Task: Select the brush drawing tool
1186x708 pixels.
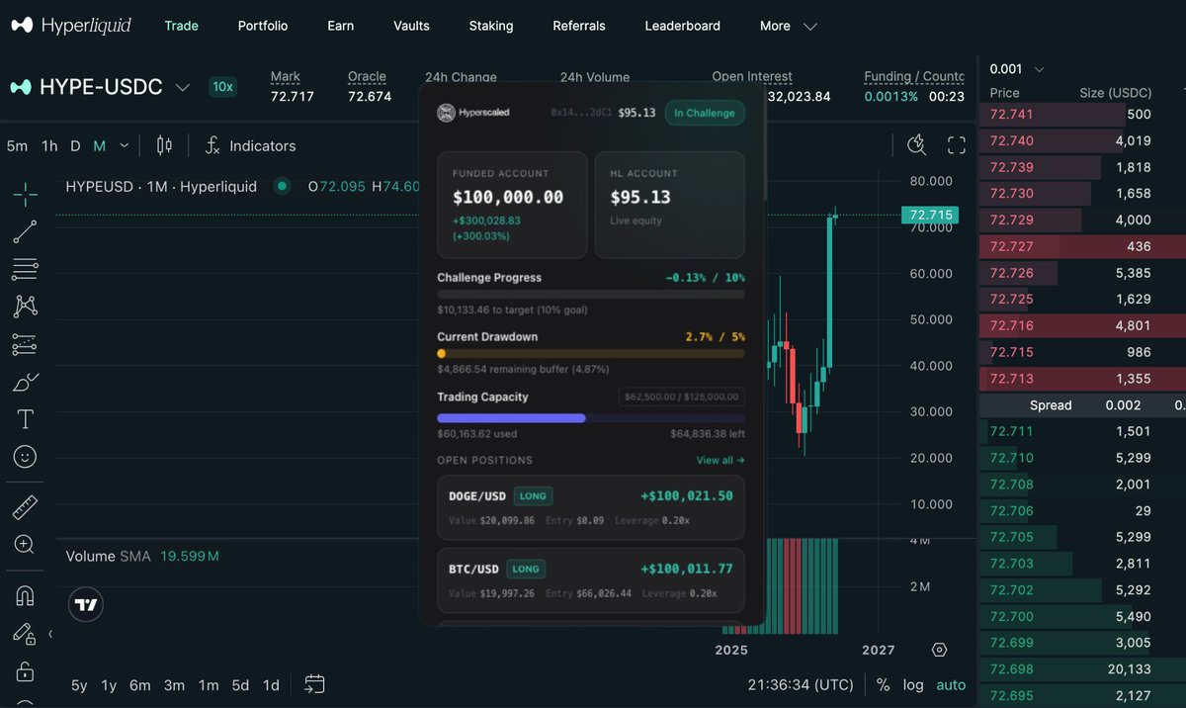Action: tap(26, 382)
